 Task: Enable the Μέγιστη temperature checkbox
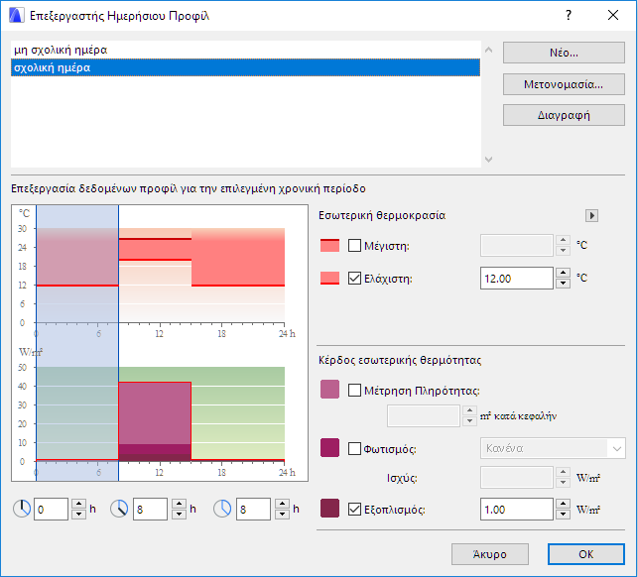click(355, 246)
